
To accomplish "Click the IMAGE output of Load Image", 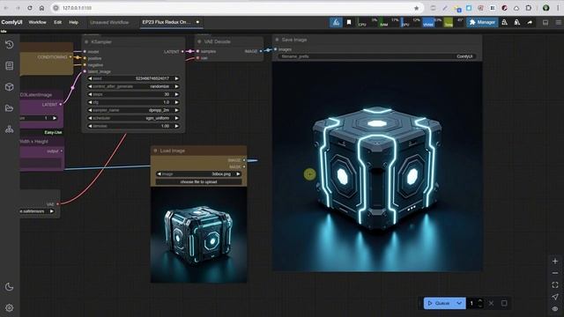I will [244, 160].
